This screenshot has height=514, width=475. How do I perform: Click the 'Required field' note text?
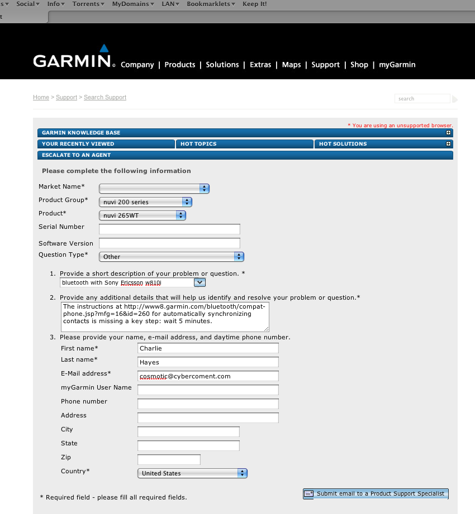tap(113, 497)
